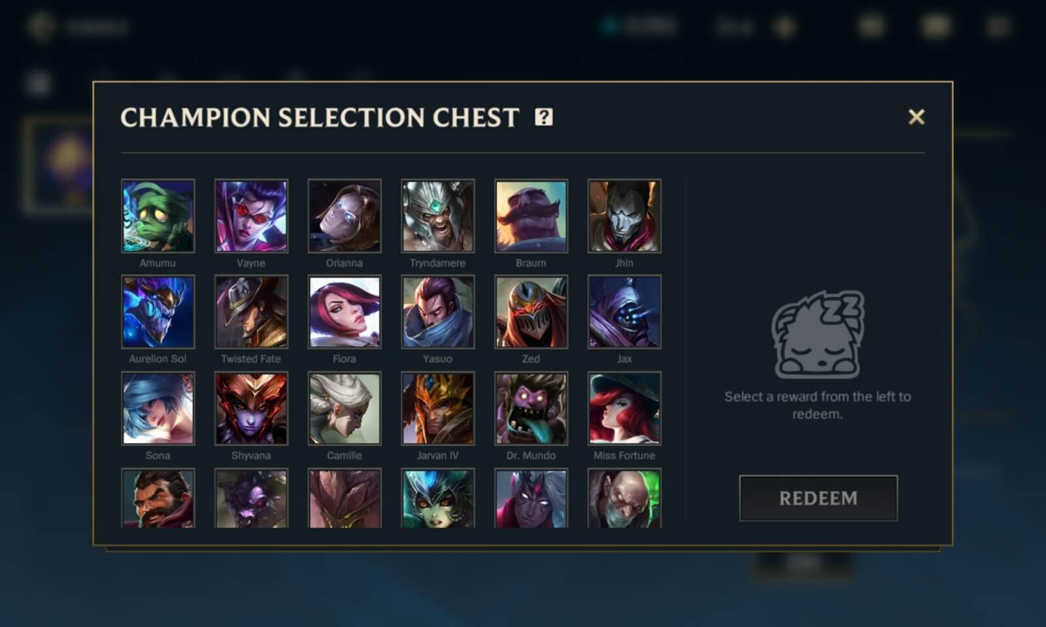Select the Fiora champion icon
This screenshot has width=1046, height=627.
pos(345,312)
